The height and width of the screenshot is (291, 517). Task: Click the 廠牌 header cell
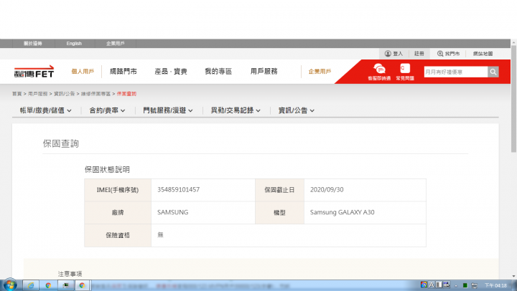[118, 213]
